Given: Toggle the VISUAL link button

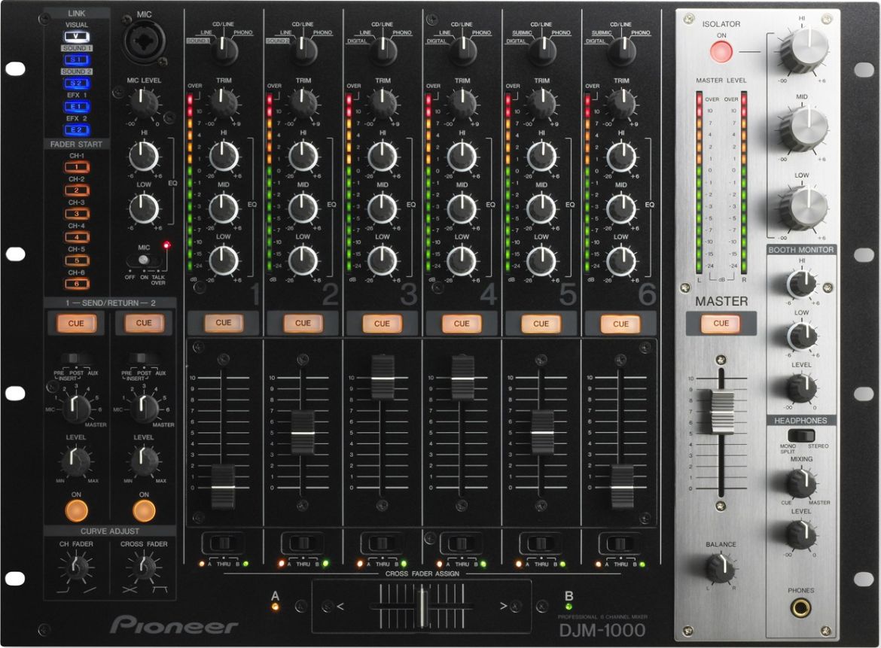Looking at the screenshot, I should (76, 36).
